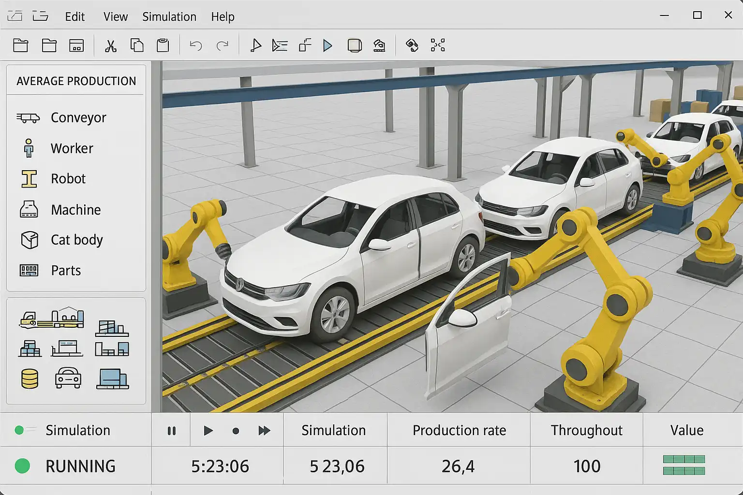Image resolution: width=743 pixels, height=495 pixels.
Task: Select the yellow database cylinder icon
Action: click(x=30, y=379)
